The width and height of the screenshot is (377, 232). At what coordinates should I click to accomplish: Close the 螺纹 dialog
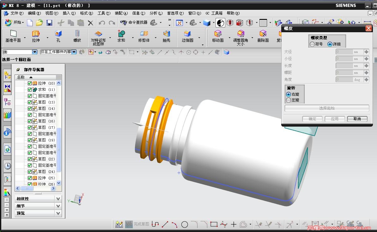[368, 28]
